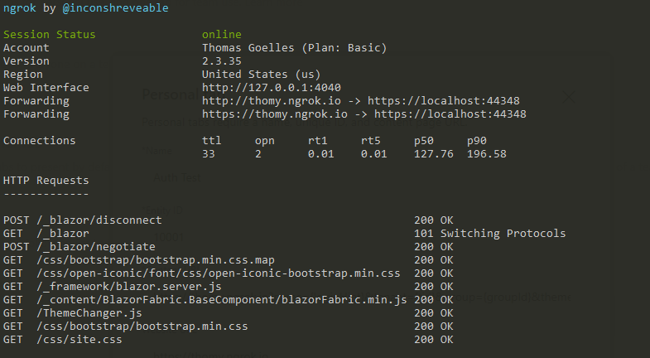Click the https://thomy.ngrok.io forwarding address

click(274, 114)
